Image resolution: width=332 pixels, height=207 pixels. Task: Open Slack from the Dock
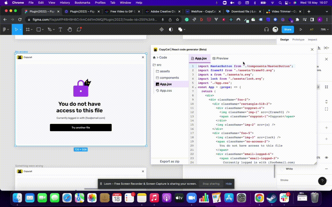click(x=284, y=198)
